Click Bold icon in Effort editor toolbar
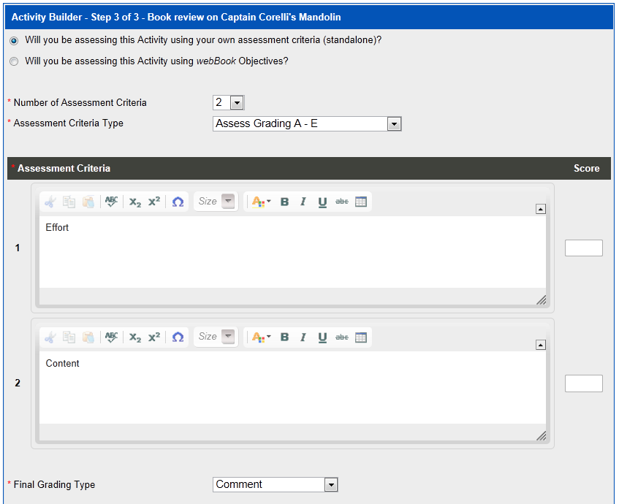Viewport: 619px width, 504px height. pyautogui.click(x=284, y=202)
